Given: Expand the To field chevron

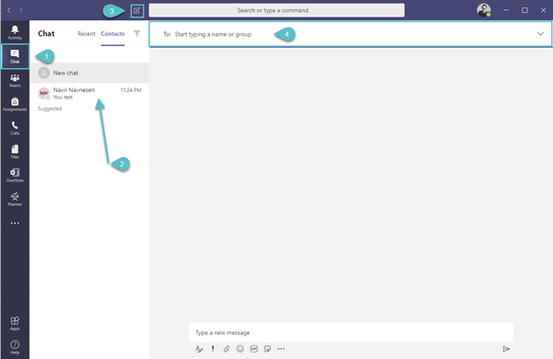Looking at the screenshot, I should tap(540, 34).
